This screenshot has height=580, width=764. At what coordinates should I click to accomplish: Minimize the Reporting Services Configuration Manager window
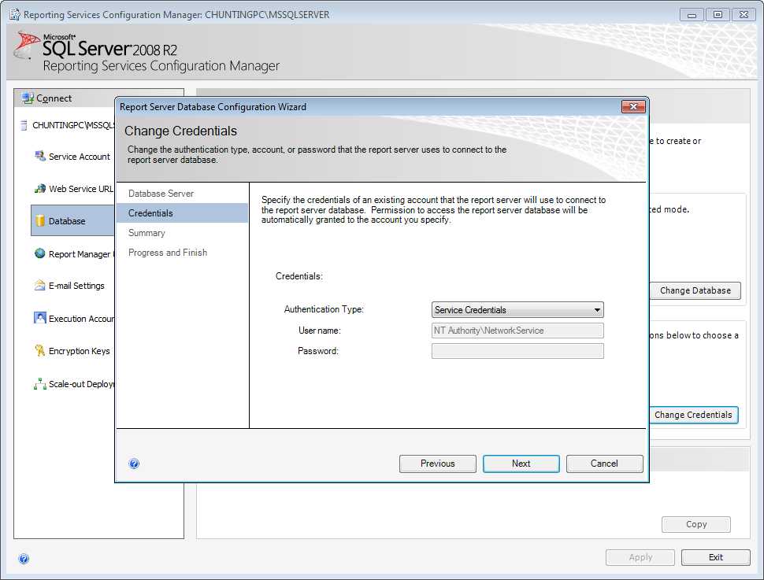[x=692, y=15]
